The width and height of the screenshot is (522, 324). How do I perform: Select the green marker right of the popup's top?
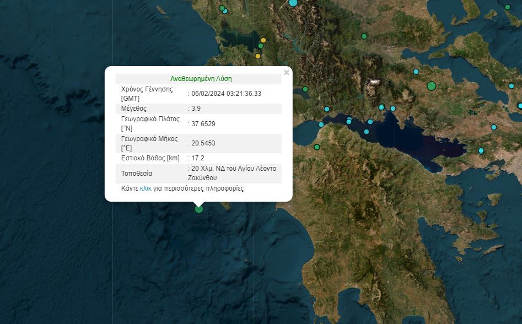click(305, 89)
